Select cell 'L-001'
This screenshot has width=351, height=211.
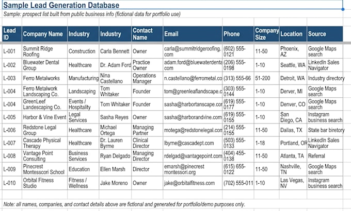click(x=12, y=51)
